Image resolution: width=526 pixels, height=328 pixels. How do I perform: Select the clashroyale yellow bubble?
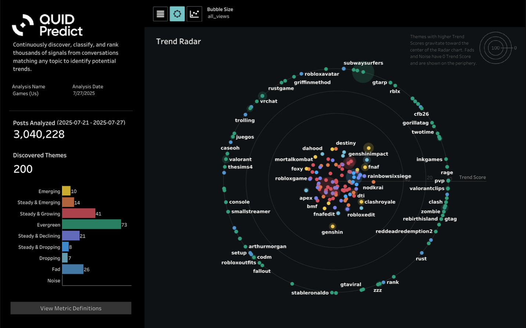click(361, 202)
